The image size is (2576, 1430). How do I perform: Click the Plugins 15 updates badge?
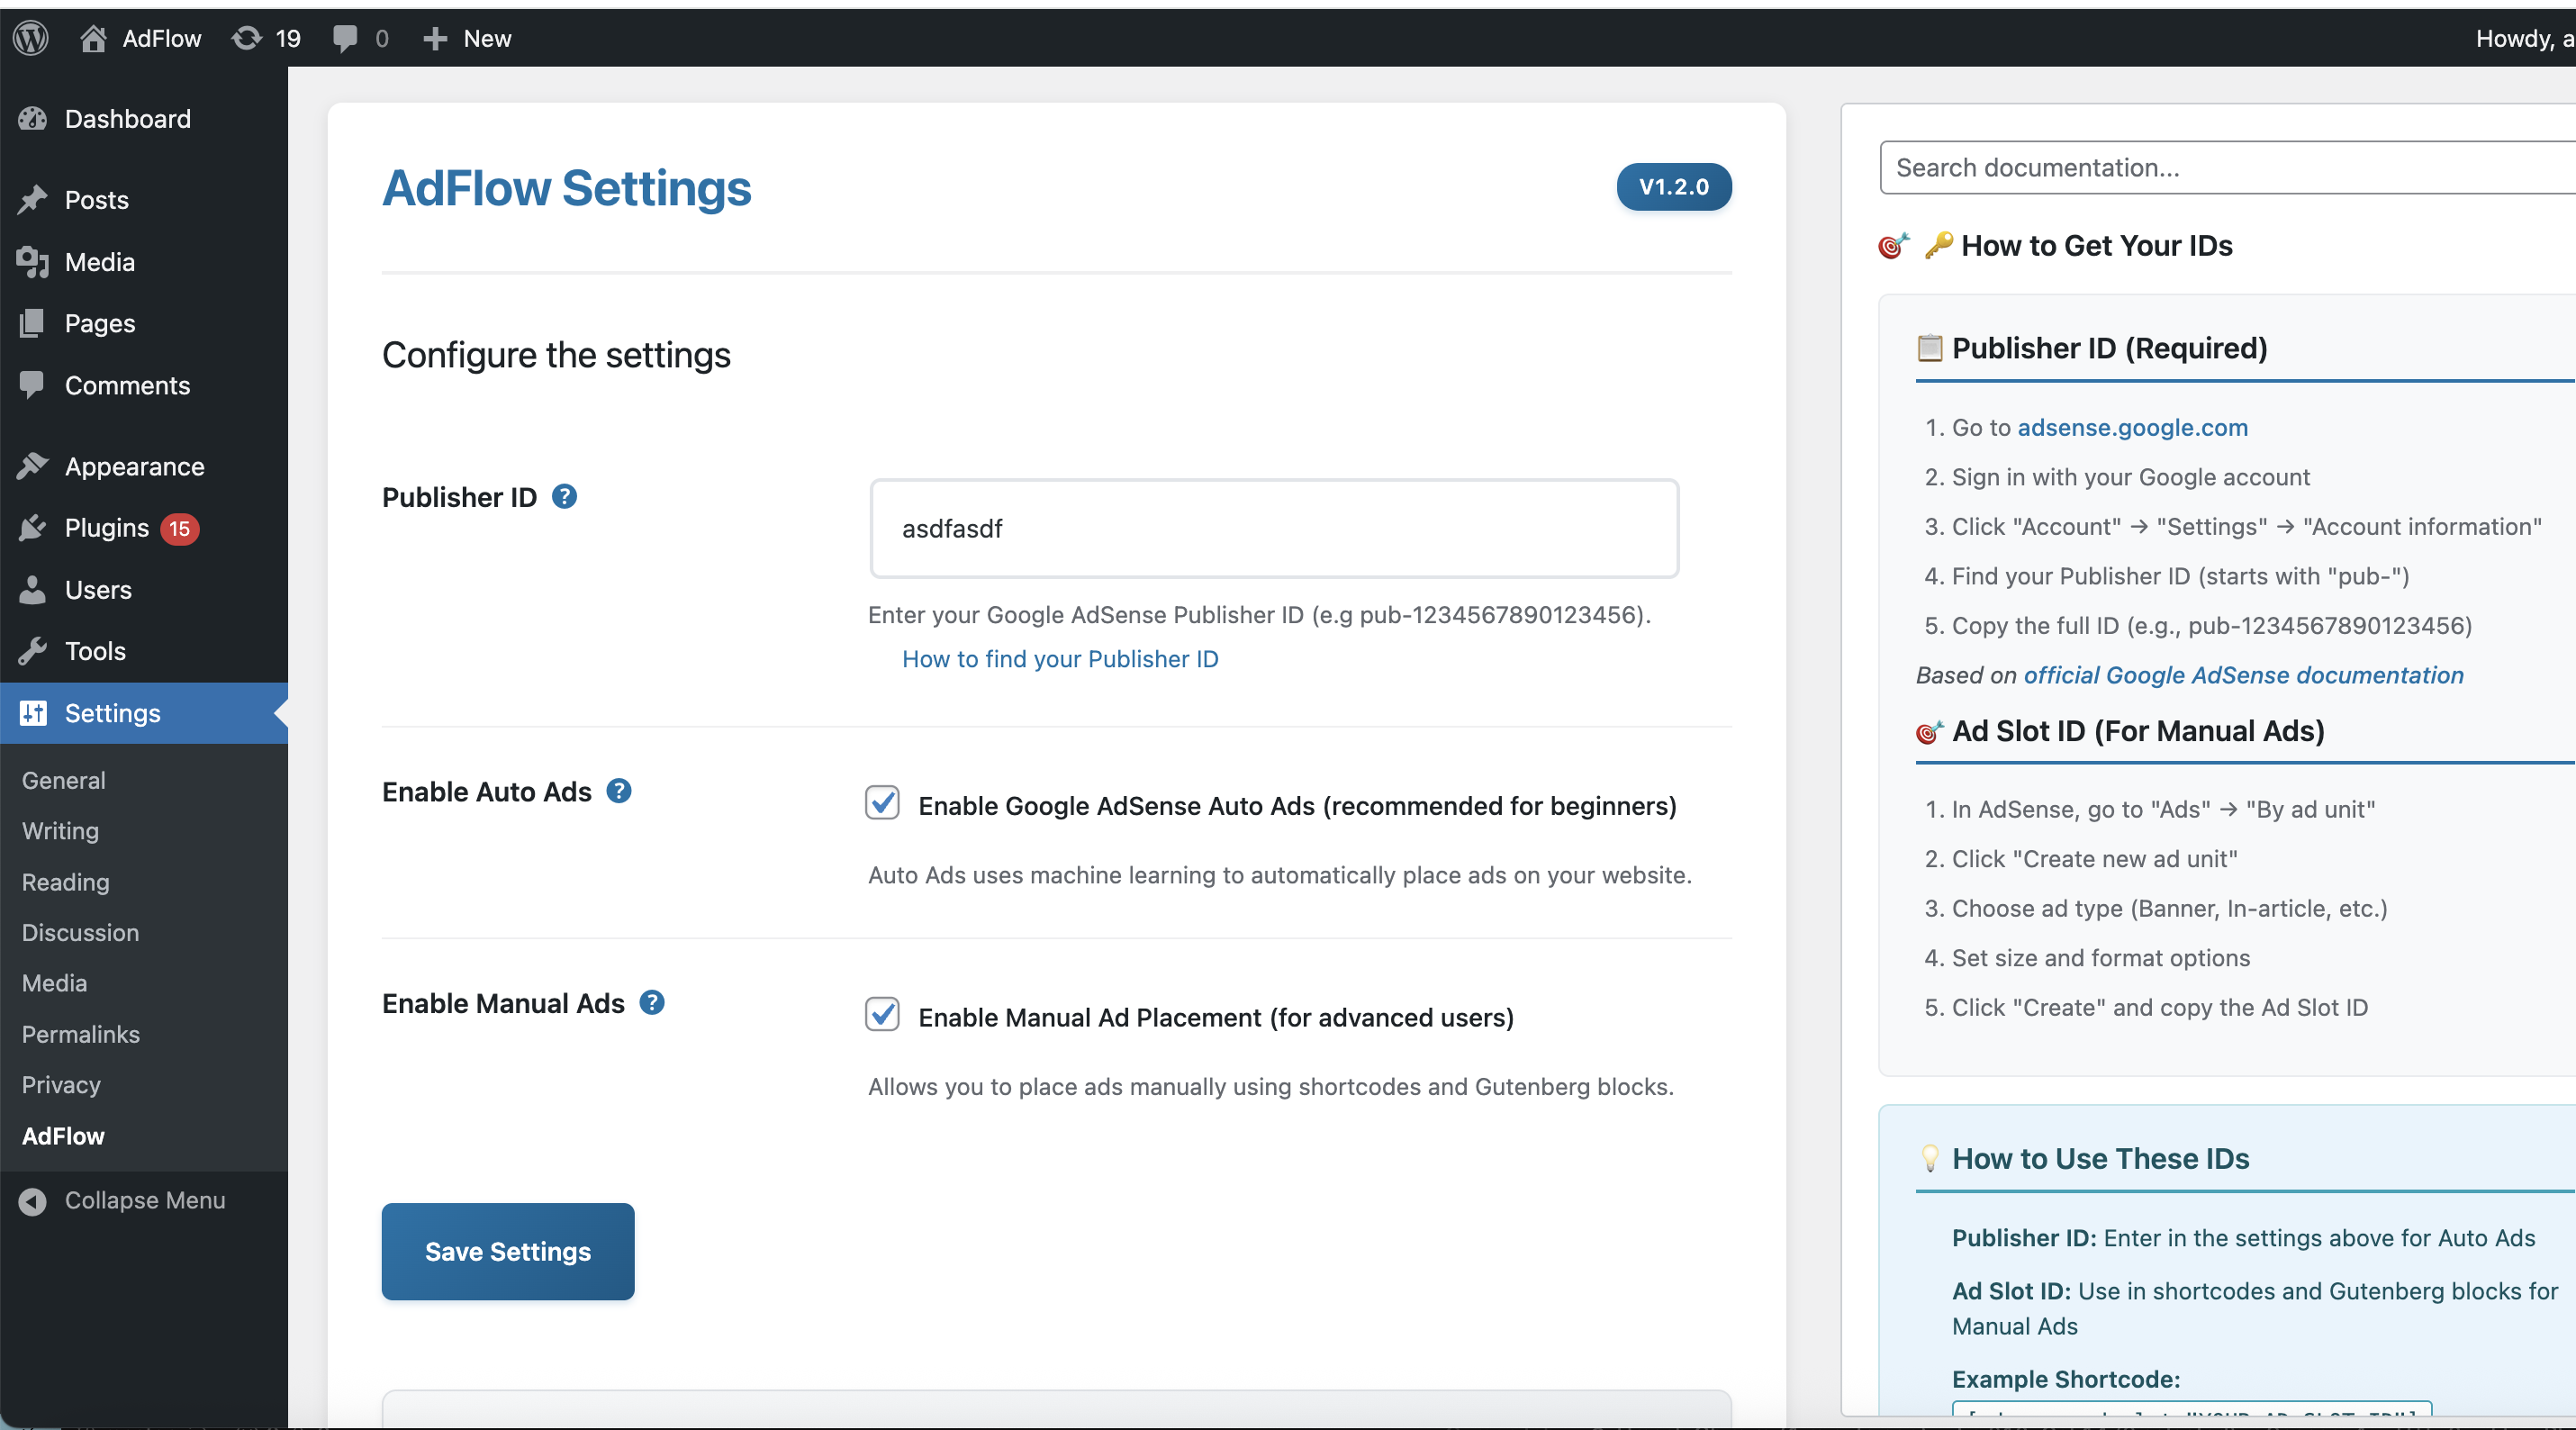pyautogui.click(x=180, y=528)
